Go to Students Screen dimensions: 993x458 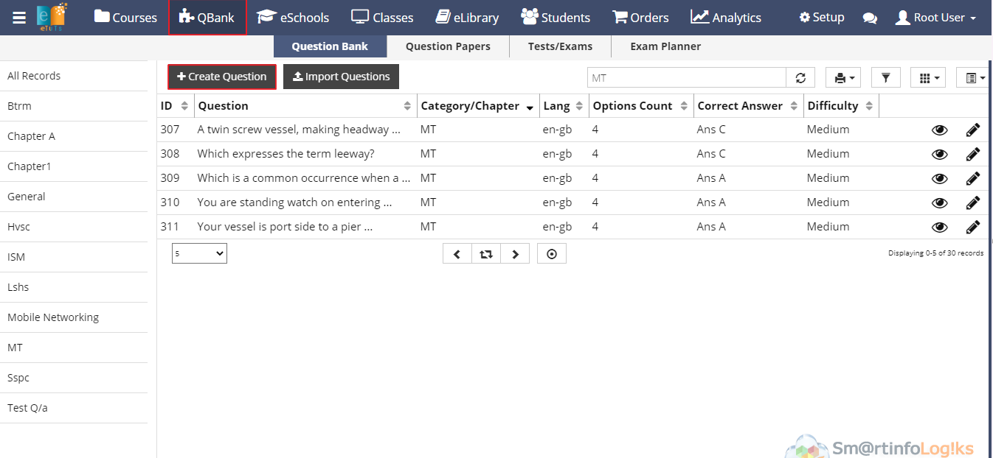coord(556,18)
